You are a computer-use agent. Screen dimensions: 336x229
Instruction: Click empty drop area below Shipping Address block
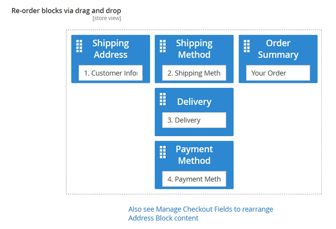(x=111, y=137)
